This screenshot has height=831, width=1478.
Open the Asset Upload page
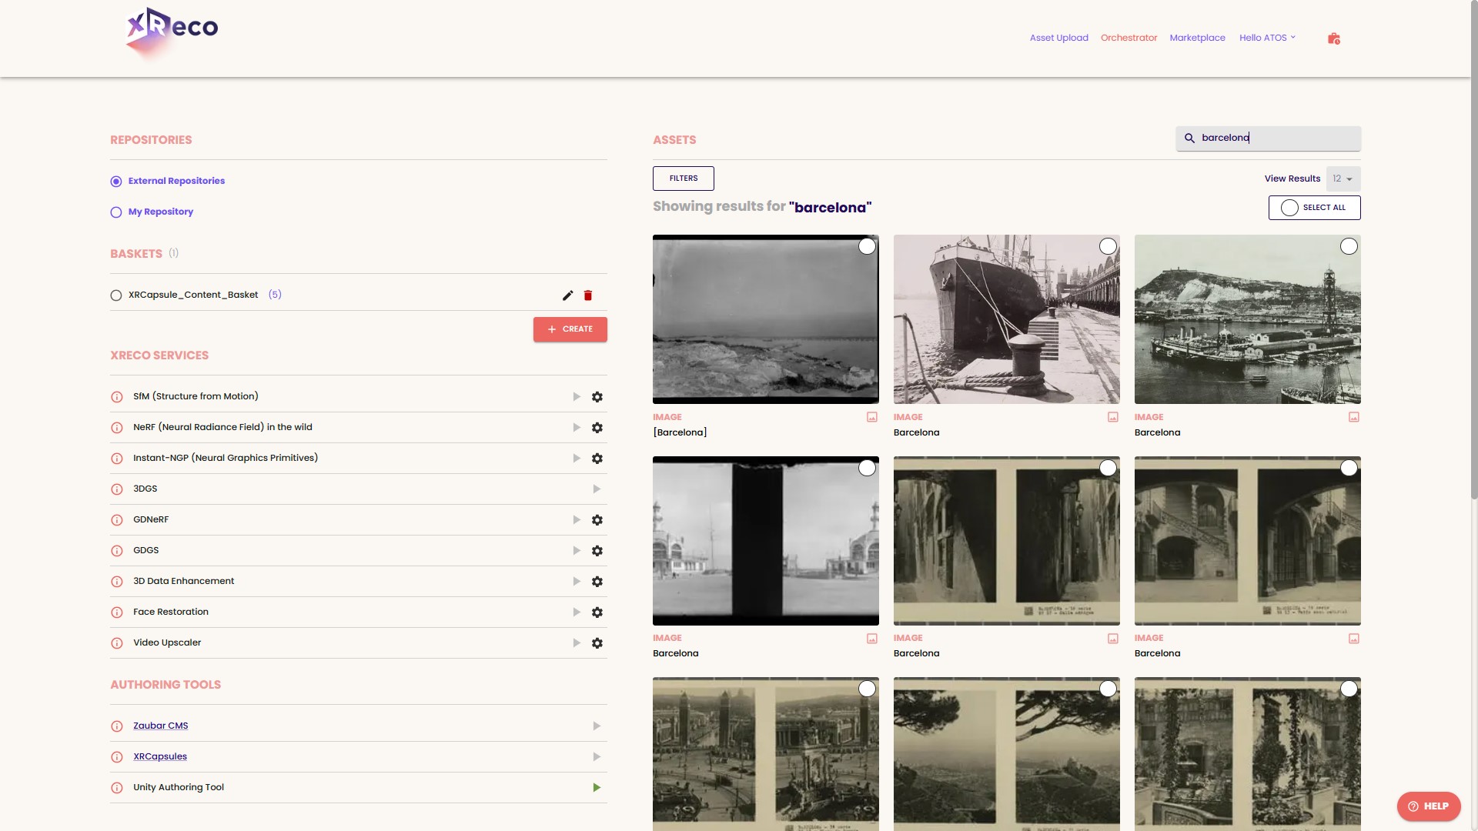click(1058, 38)
